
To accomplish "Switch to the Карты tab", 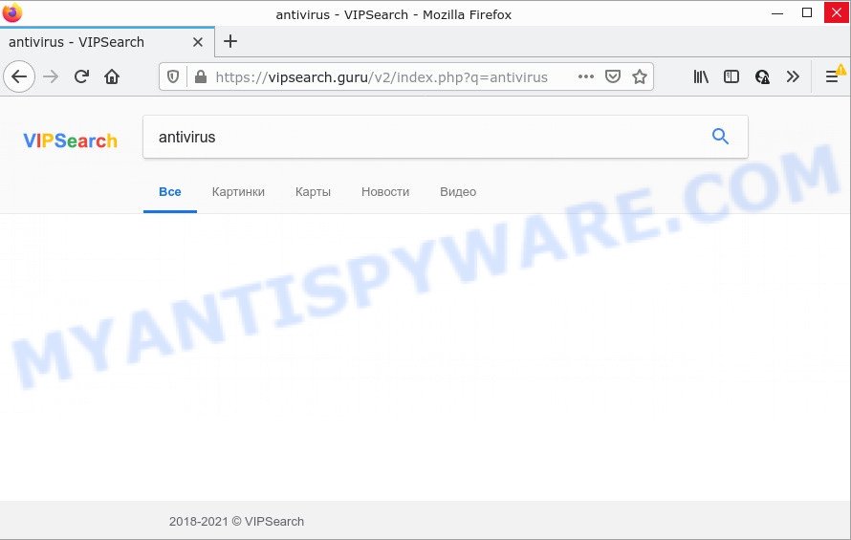I will tap(313, 192).
